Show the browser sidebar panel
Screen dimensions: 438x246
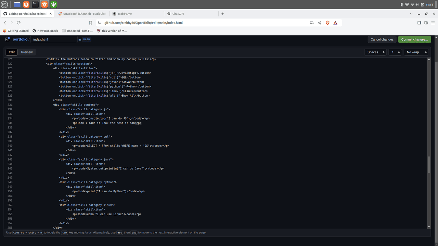pos(419,23)
